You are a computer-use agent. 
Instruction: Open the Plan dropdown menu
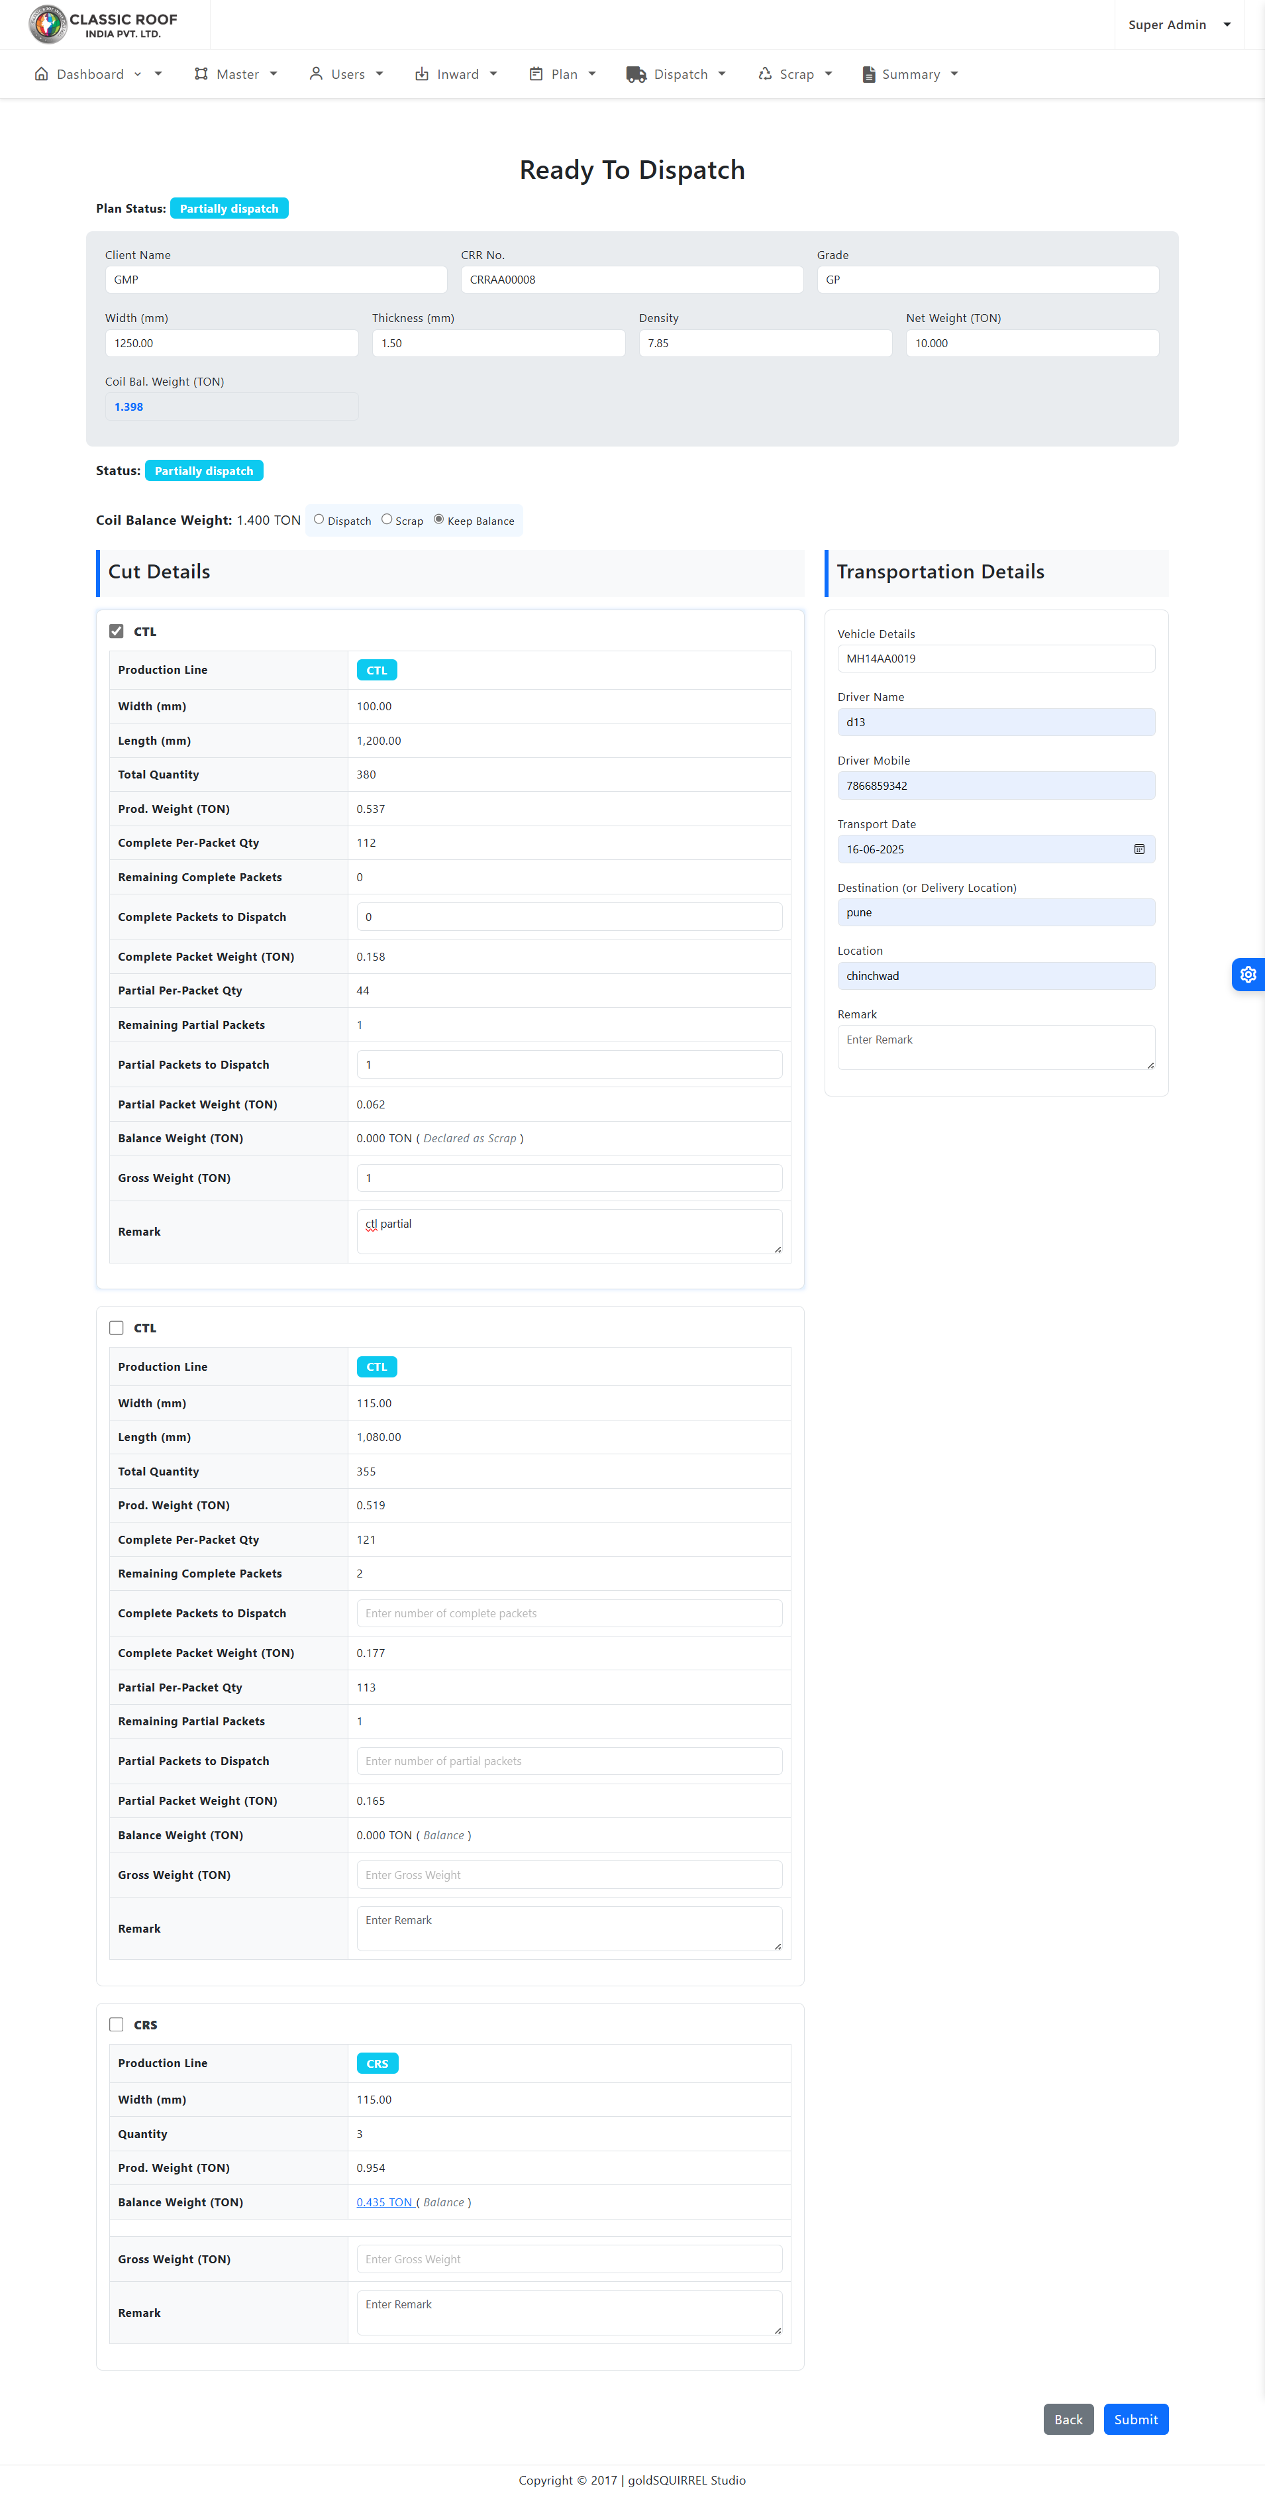click(x=563, y=74)
